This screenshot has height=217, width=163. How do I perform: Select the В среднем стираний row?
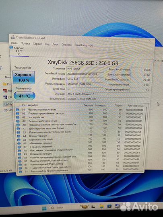tap(80, 146)
